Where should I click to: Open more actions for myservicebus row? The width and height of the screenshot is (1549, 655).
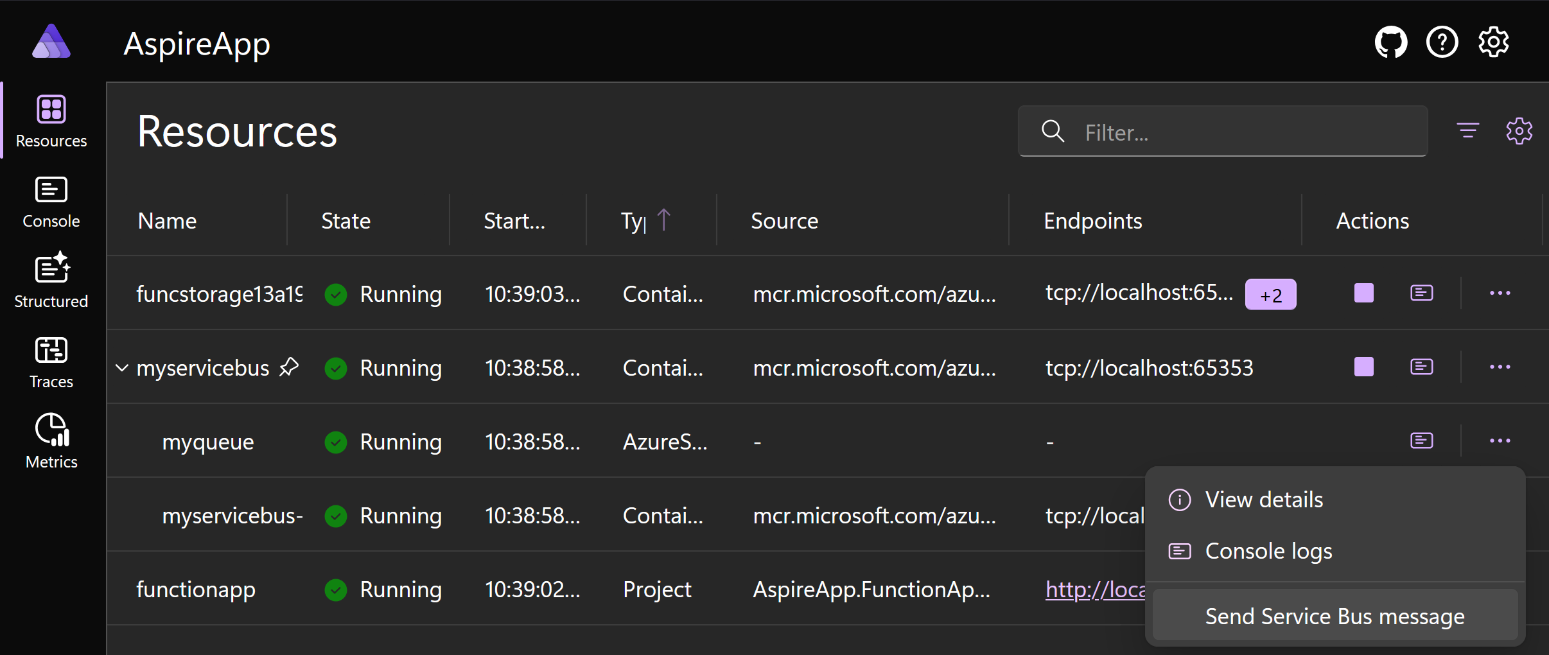click(1500, 367)
